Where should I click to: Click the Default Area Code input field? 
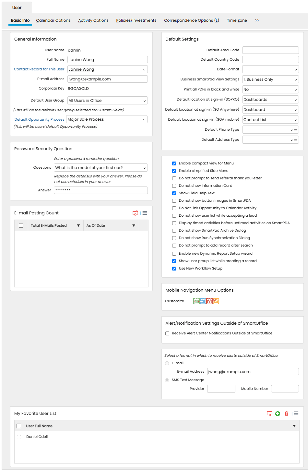click(270, 50)
